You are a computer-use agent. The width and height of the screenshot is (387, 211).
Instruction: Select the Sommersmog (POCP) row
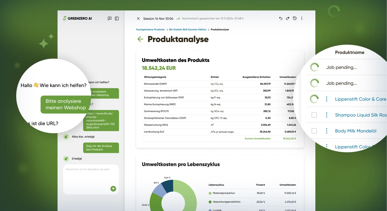pyautogui.click(x=220, y=111)
